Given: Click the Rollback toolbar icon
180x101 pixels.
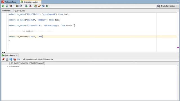Looking at the screenshot, I should [x=30, y=6].
